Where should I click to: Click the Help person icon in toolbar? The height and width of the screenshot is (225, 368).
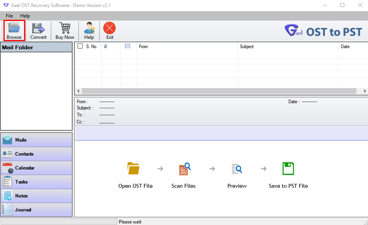click(x=89, y=28)
